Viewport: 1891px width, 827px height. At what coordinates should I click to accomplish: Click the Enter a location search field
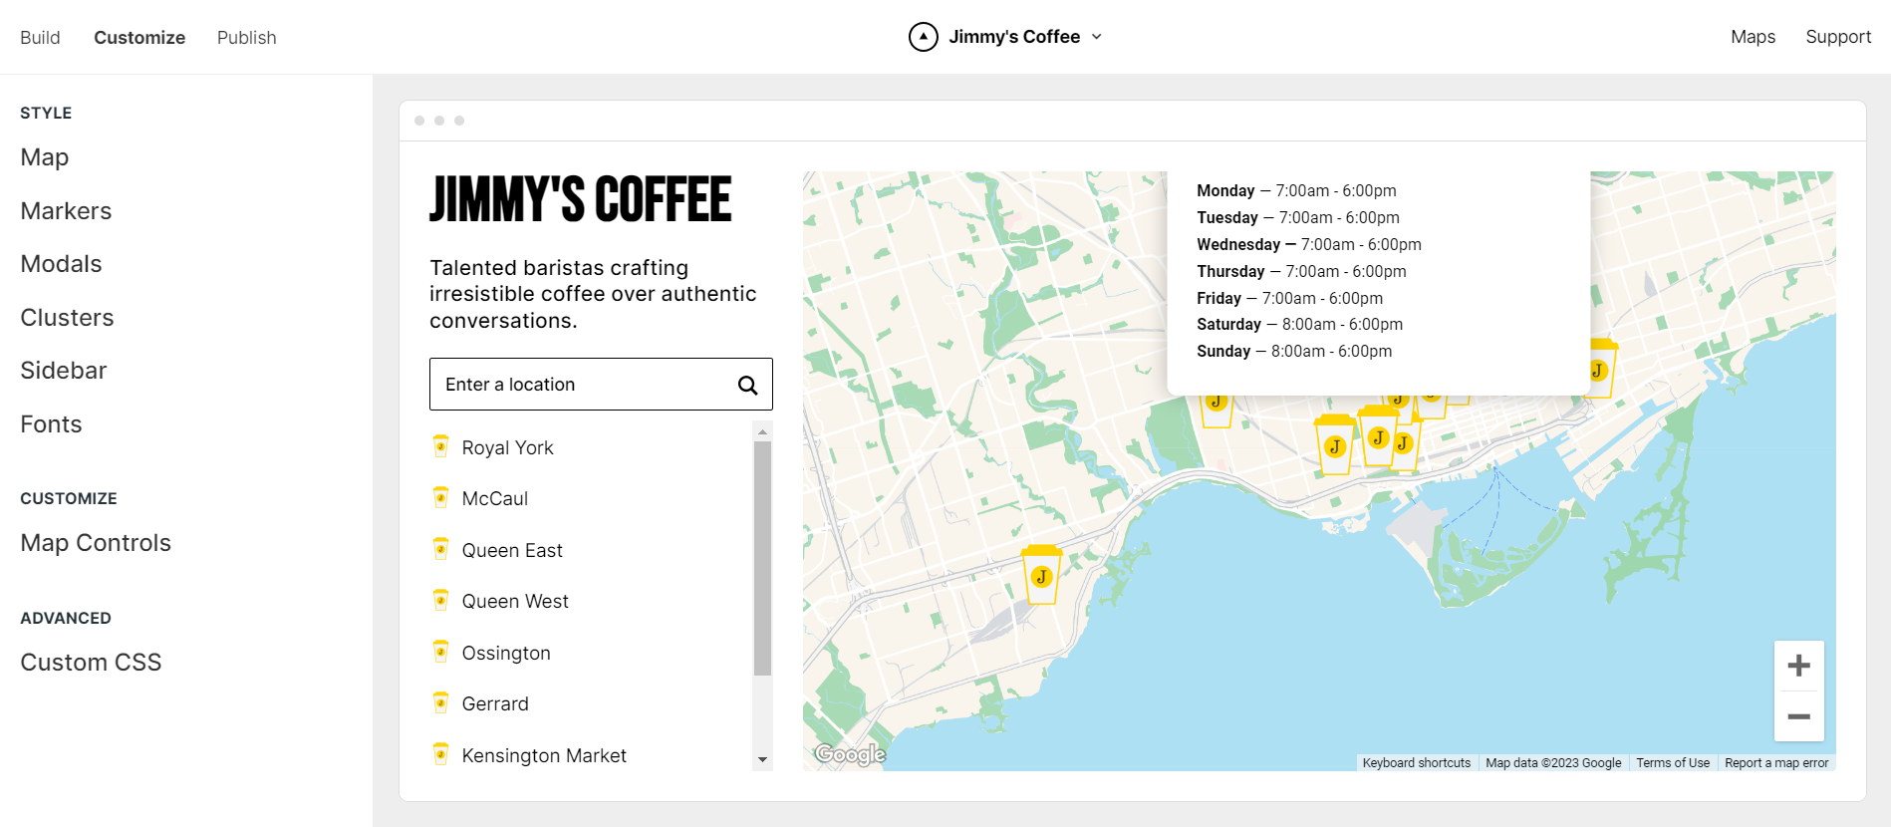click(x=601, y=385)
